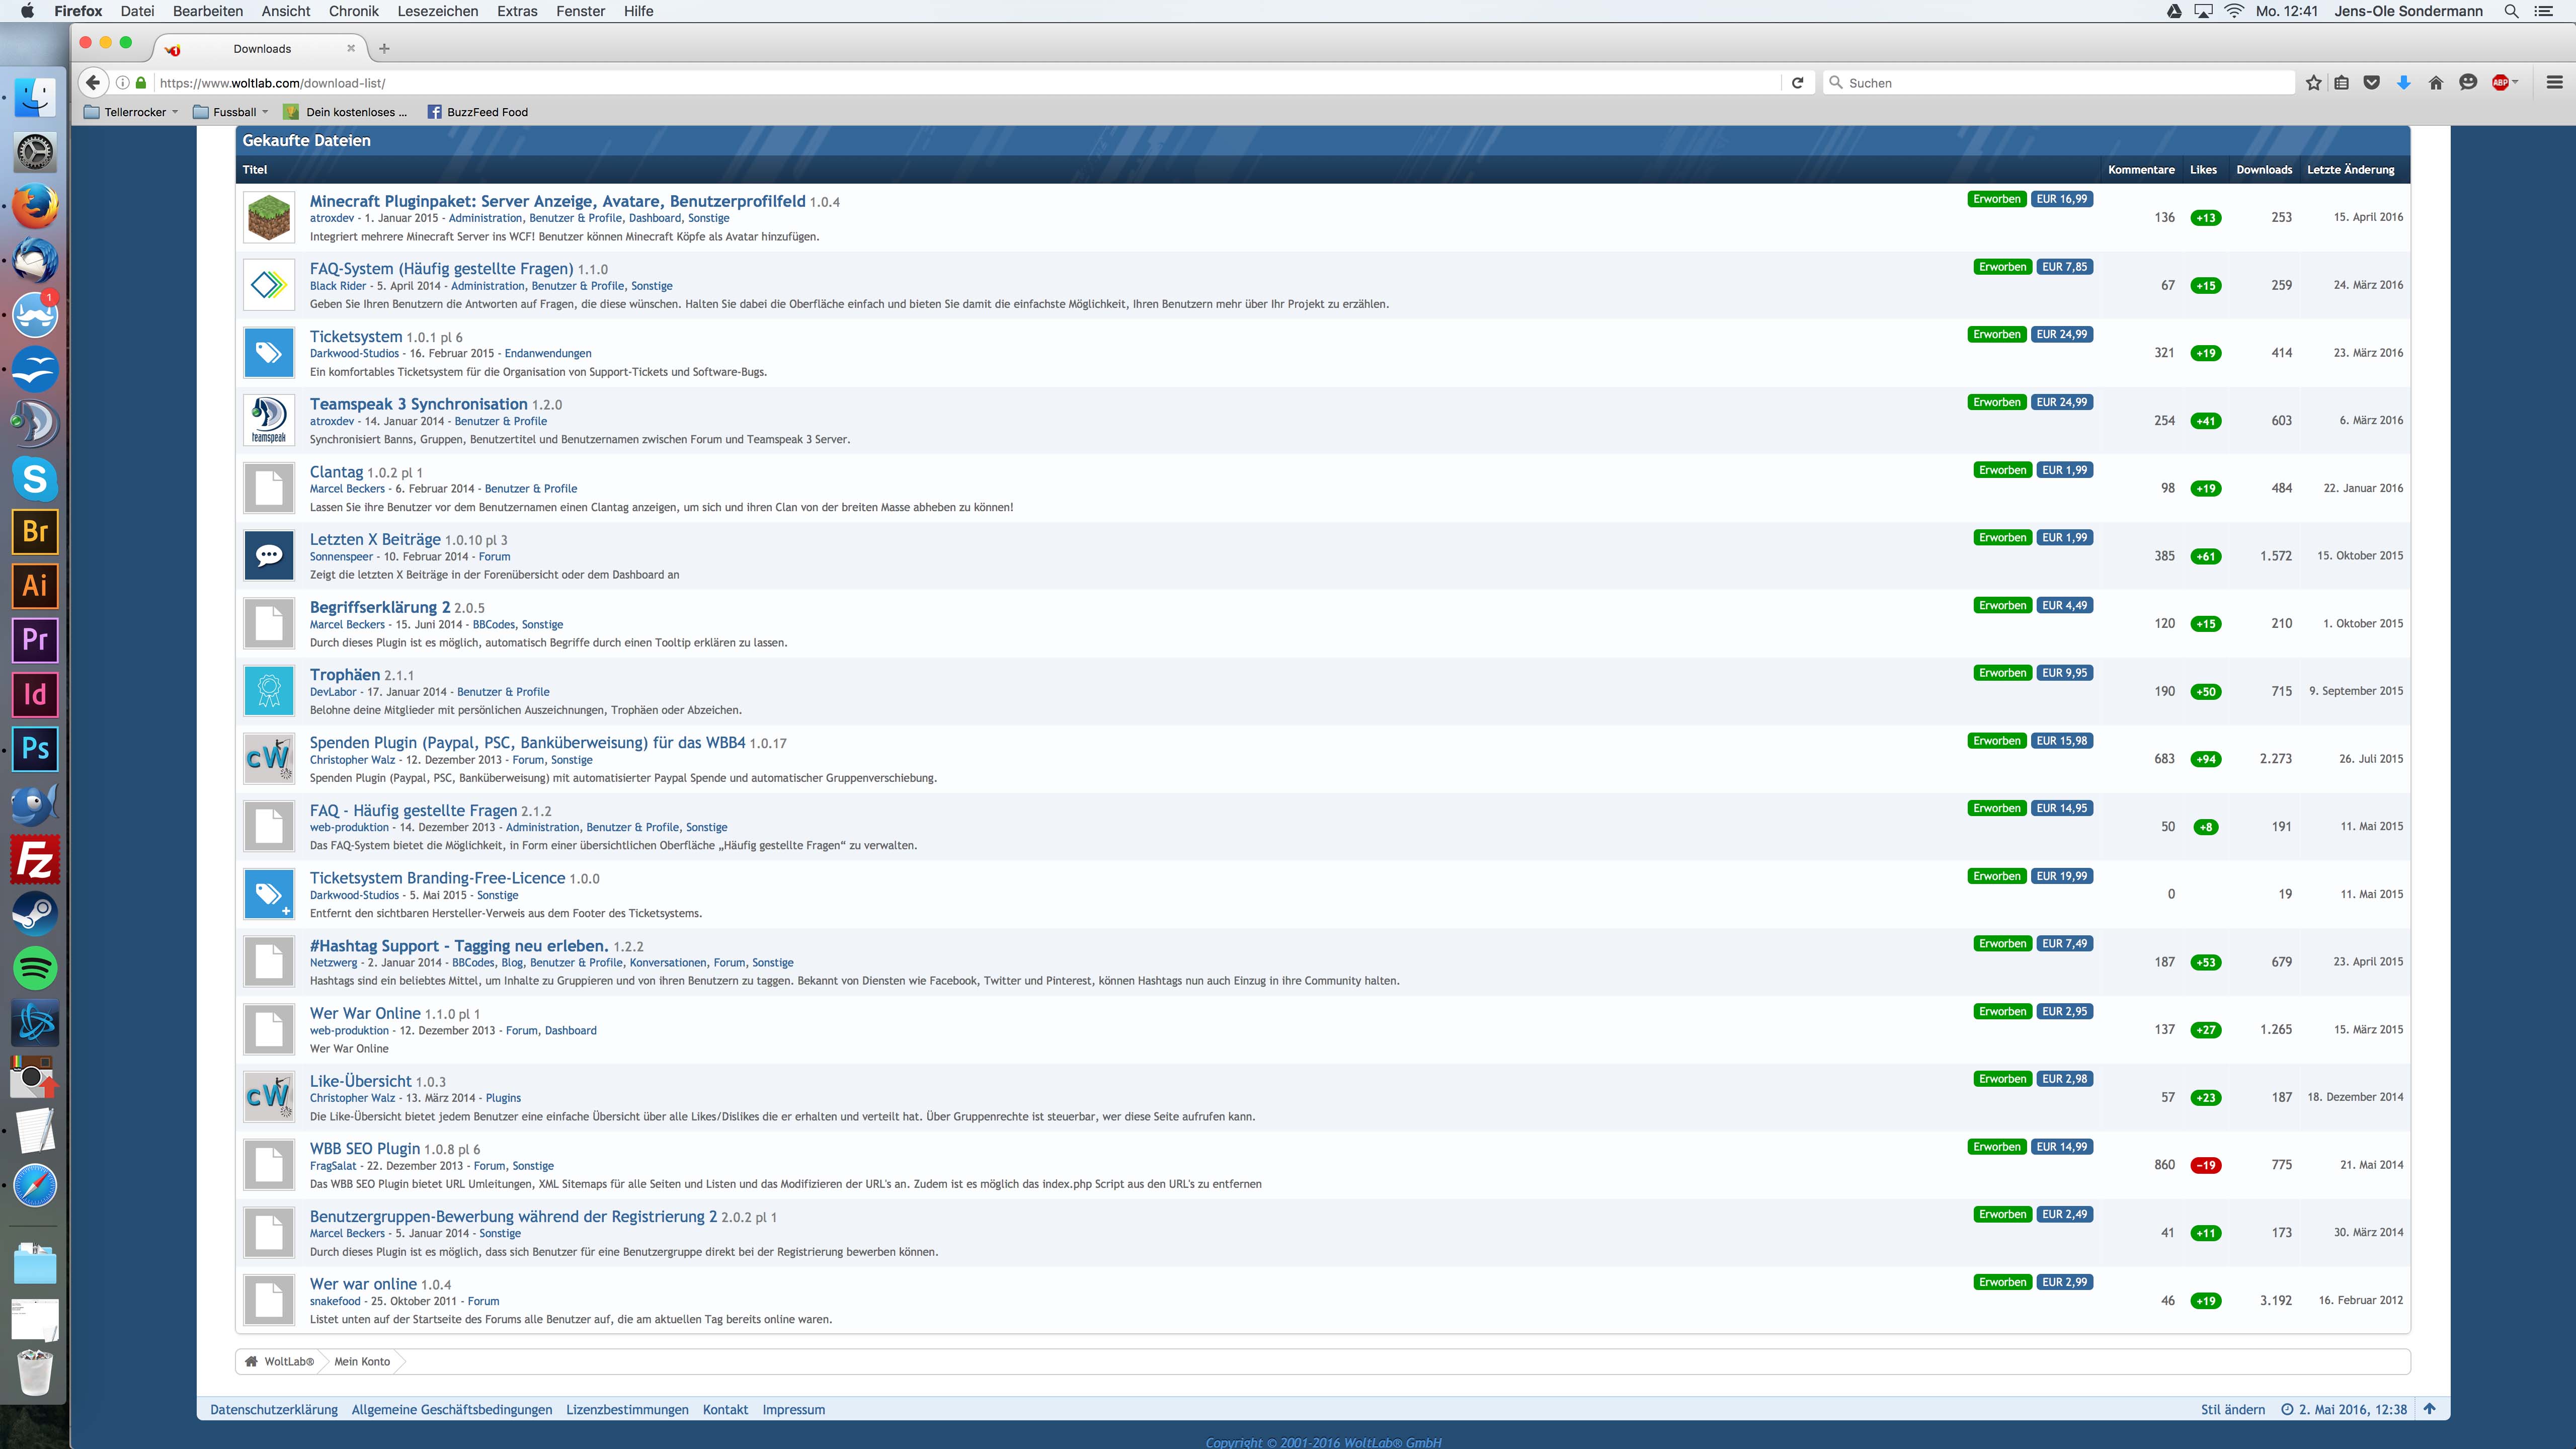The width and height of the screenshot is (2576, 1449).
Task: Click the Ticketsystem plugin thumbnail
Action: pyautogui.click(x=269, y=353)
